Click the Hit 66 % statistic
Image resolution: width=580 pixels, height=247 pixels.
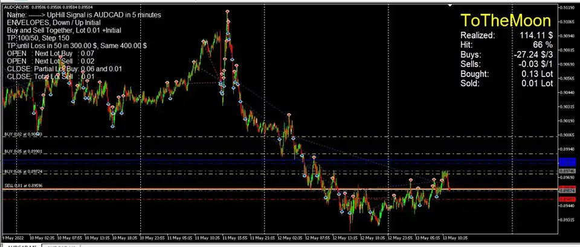coord(541,45)
